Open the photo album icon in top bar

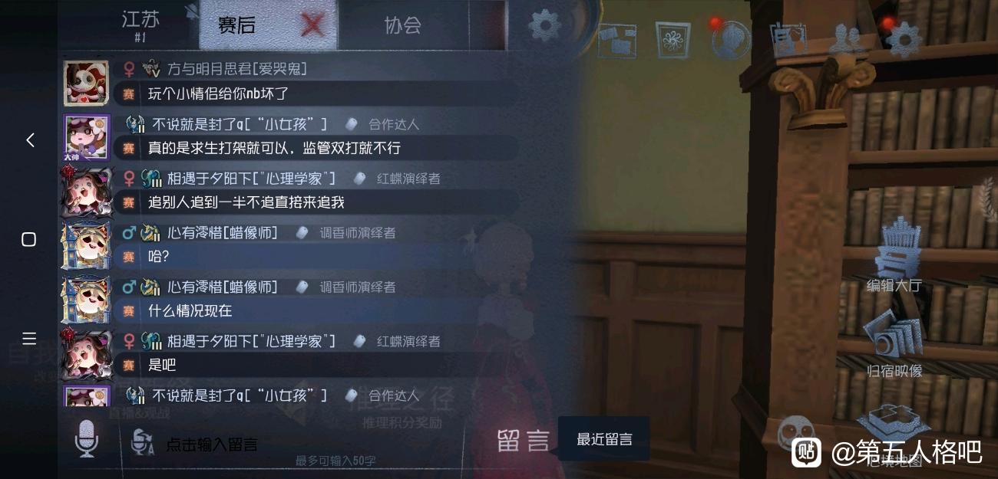pos(617,41)
